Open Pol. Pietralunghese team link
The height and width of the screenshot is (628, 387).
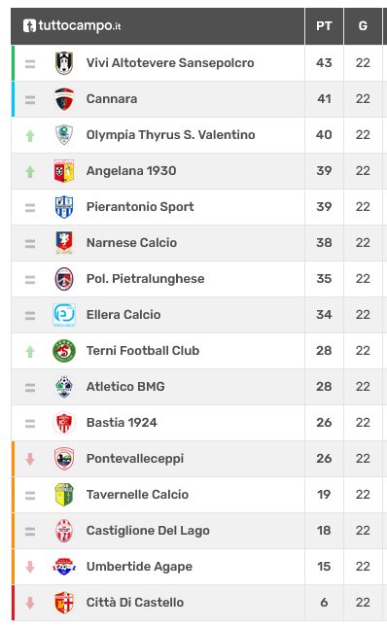146,279
